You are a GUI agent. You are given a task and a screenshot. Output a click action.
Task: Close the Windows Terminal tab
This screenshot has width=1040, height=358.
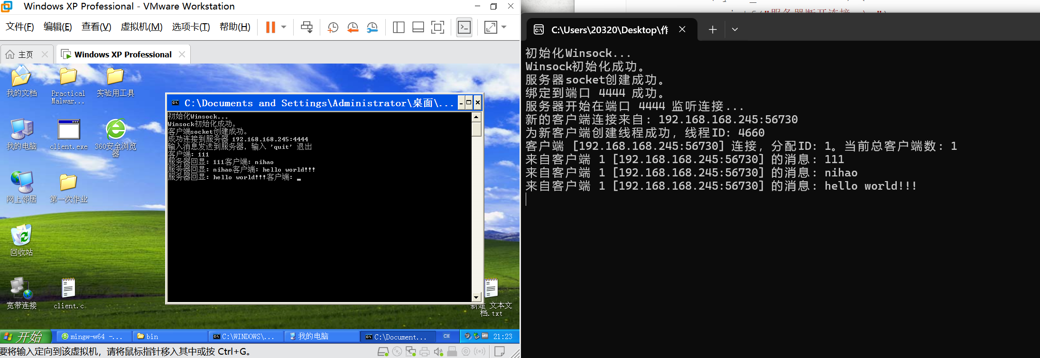[682, 29]
